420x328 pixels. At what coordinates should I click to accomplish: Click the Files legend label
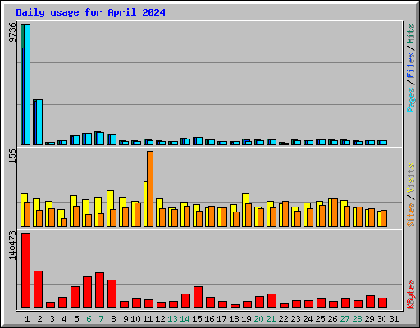click(x=411, y=66)
